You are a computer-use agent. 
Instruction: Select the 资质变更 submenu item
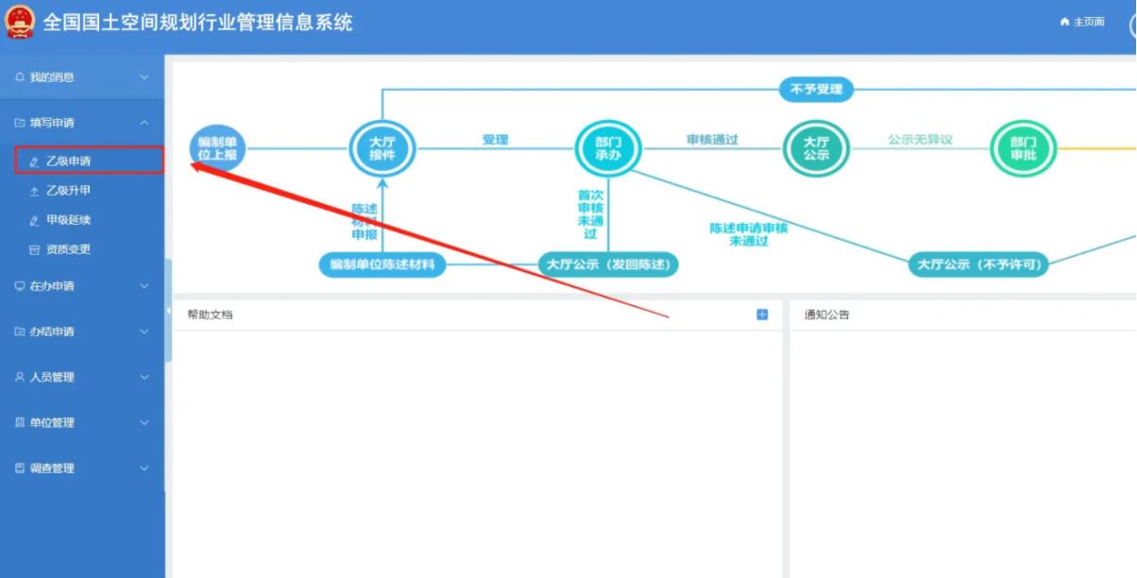pyautogui.click(x=82, y=249)
